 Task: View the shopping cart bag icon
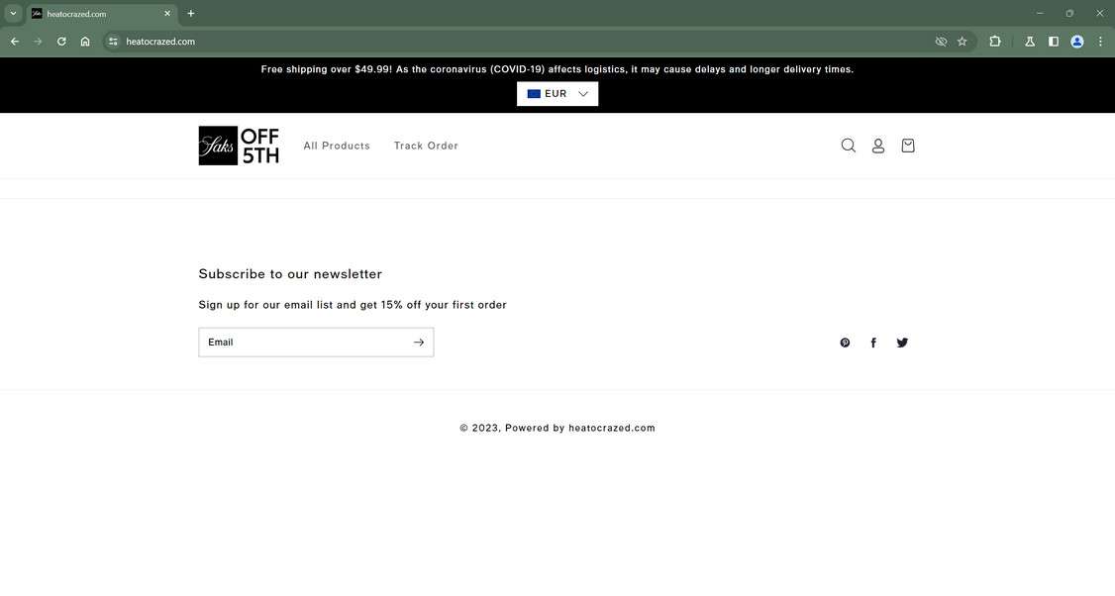(x=906, y=145)
